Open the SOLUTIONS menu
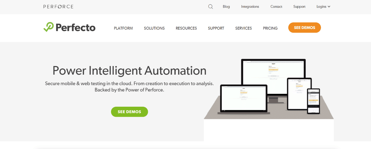Screen dimensions: 371x149 pyautogui.click(x=154, y=28)
